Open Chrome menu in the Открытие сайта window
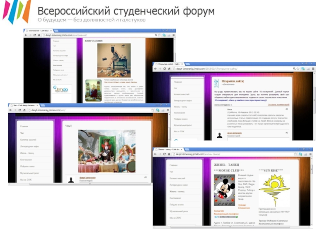The width and height of the screenshot is (331, 248). (x=313, y=69)
